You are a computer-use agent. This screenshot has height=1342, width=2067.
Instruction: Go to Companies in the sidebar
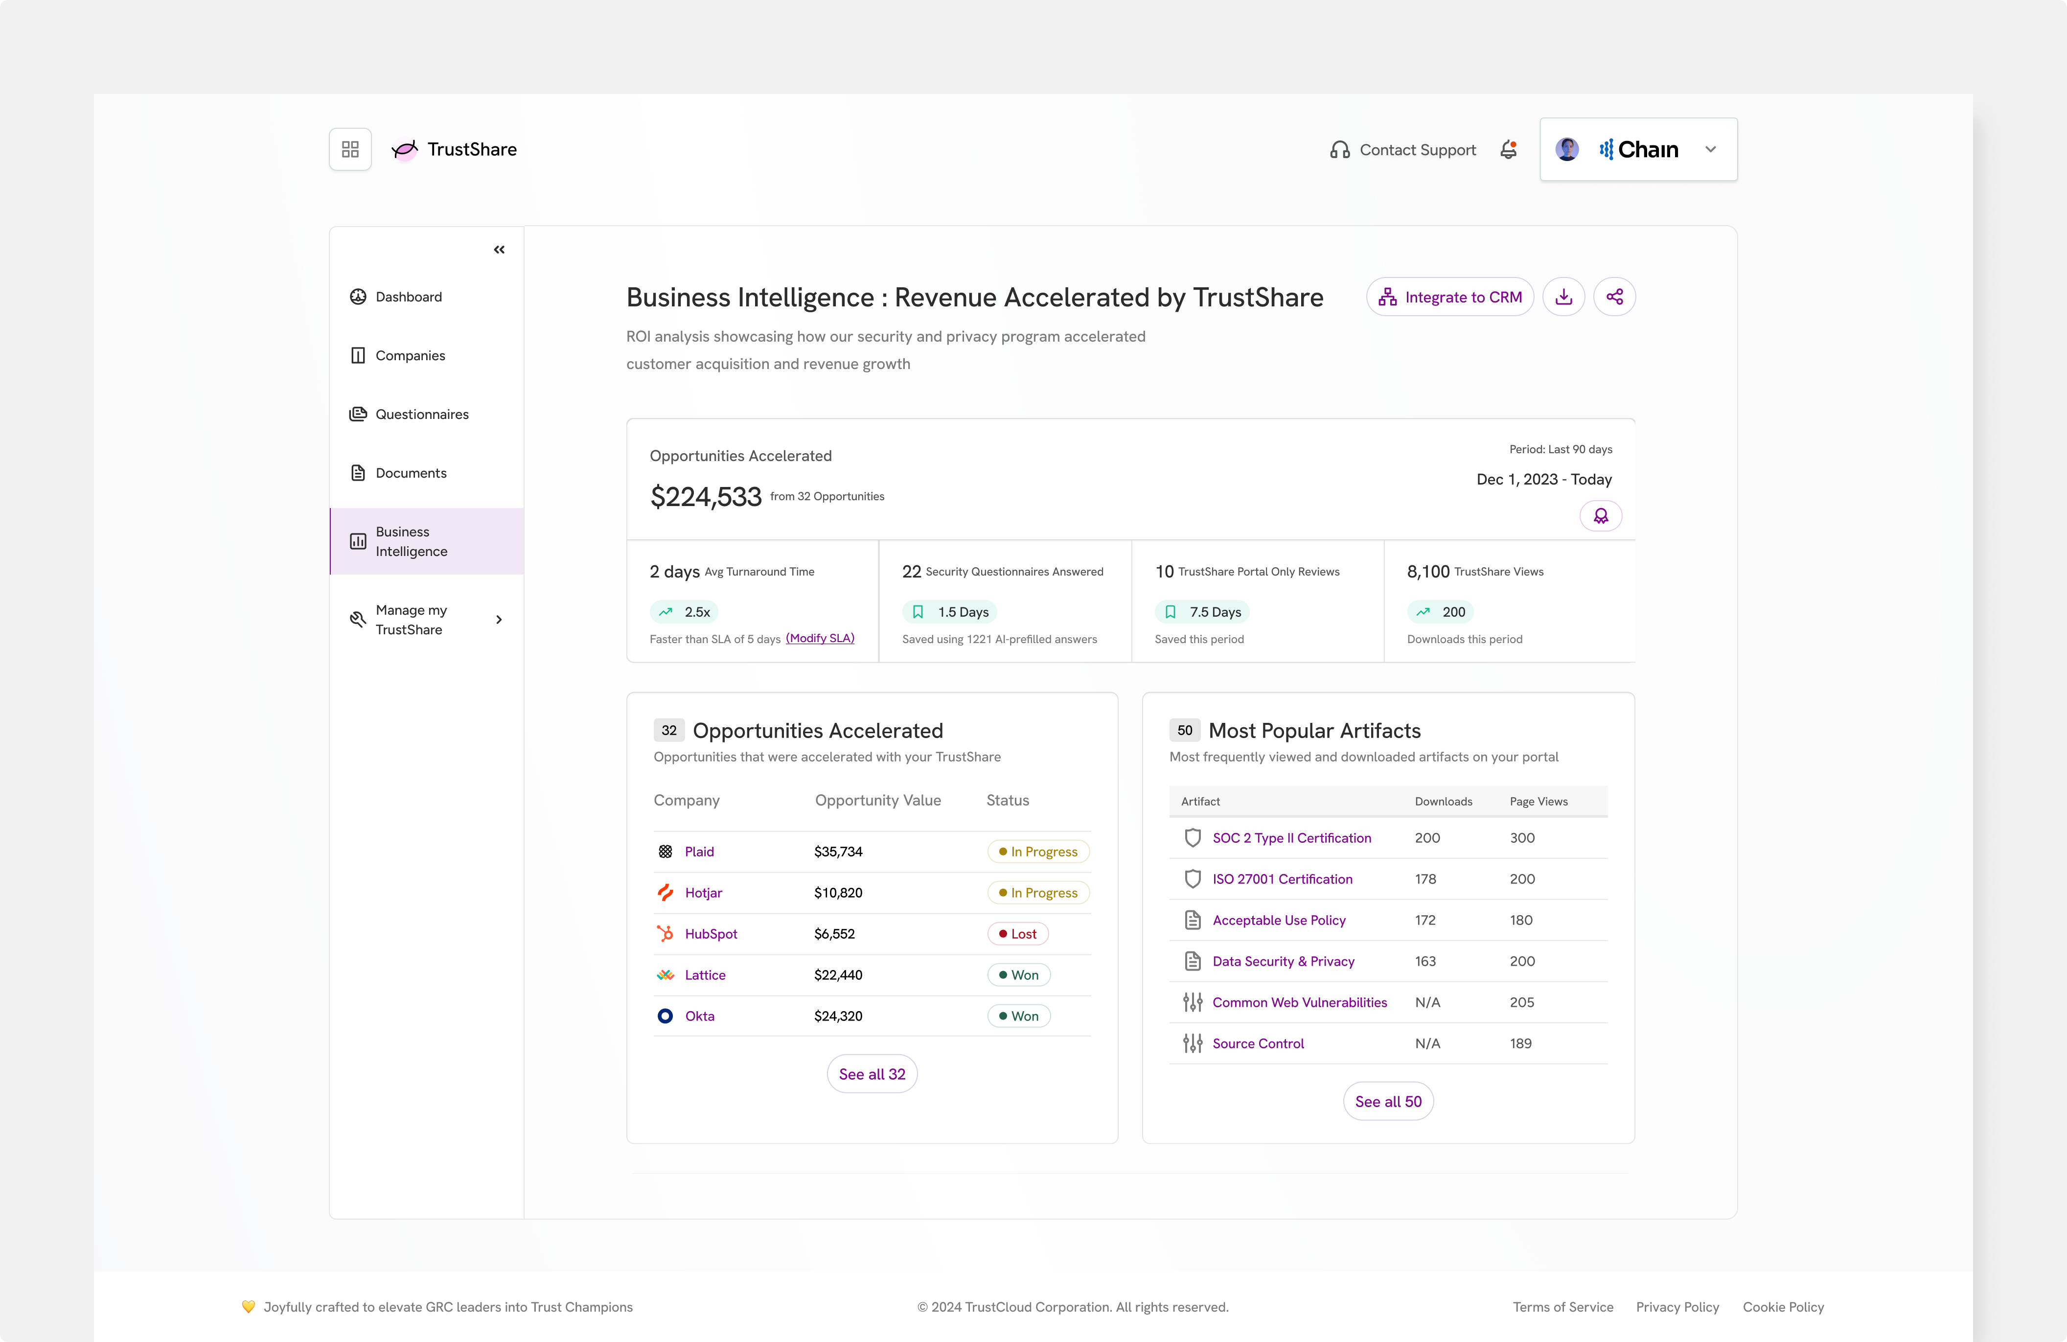[x=426, y=355]
